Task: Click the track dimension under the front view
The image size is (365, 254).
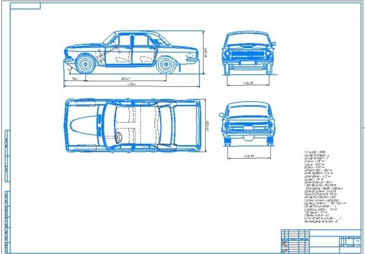Action: 248,84
